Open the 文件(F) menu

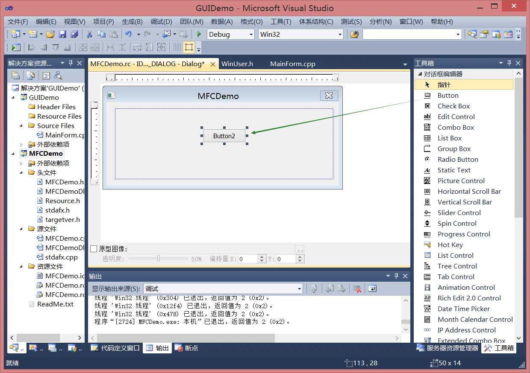pos(18,22)
